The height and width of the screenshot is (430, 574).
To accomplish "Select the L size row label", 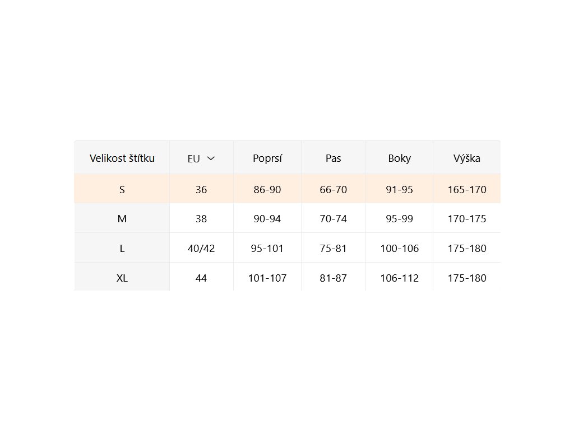I will click(122, 248).
